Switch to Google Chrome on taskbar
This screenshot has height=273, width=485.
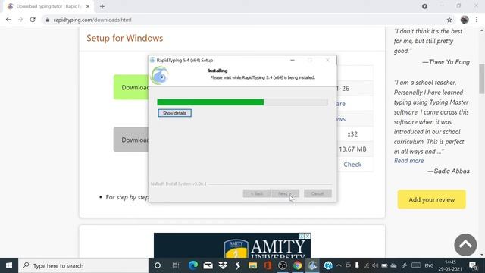tap(298, 265)
